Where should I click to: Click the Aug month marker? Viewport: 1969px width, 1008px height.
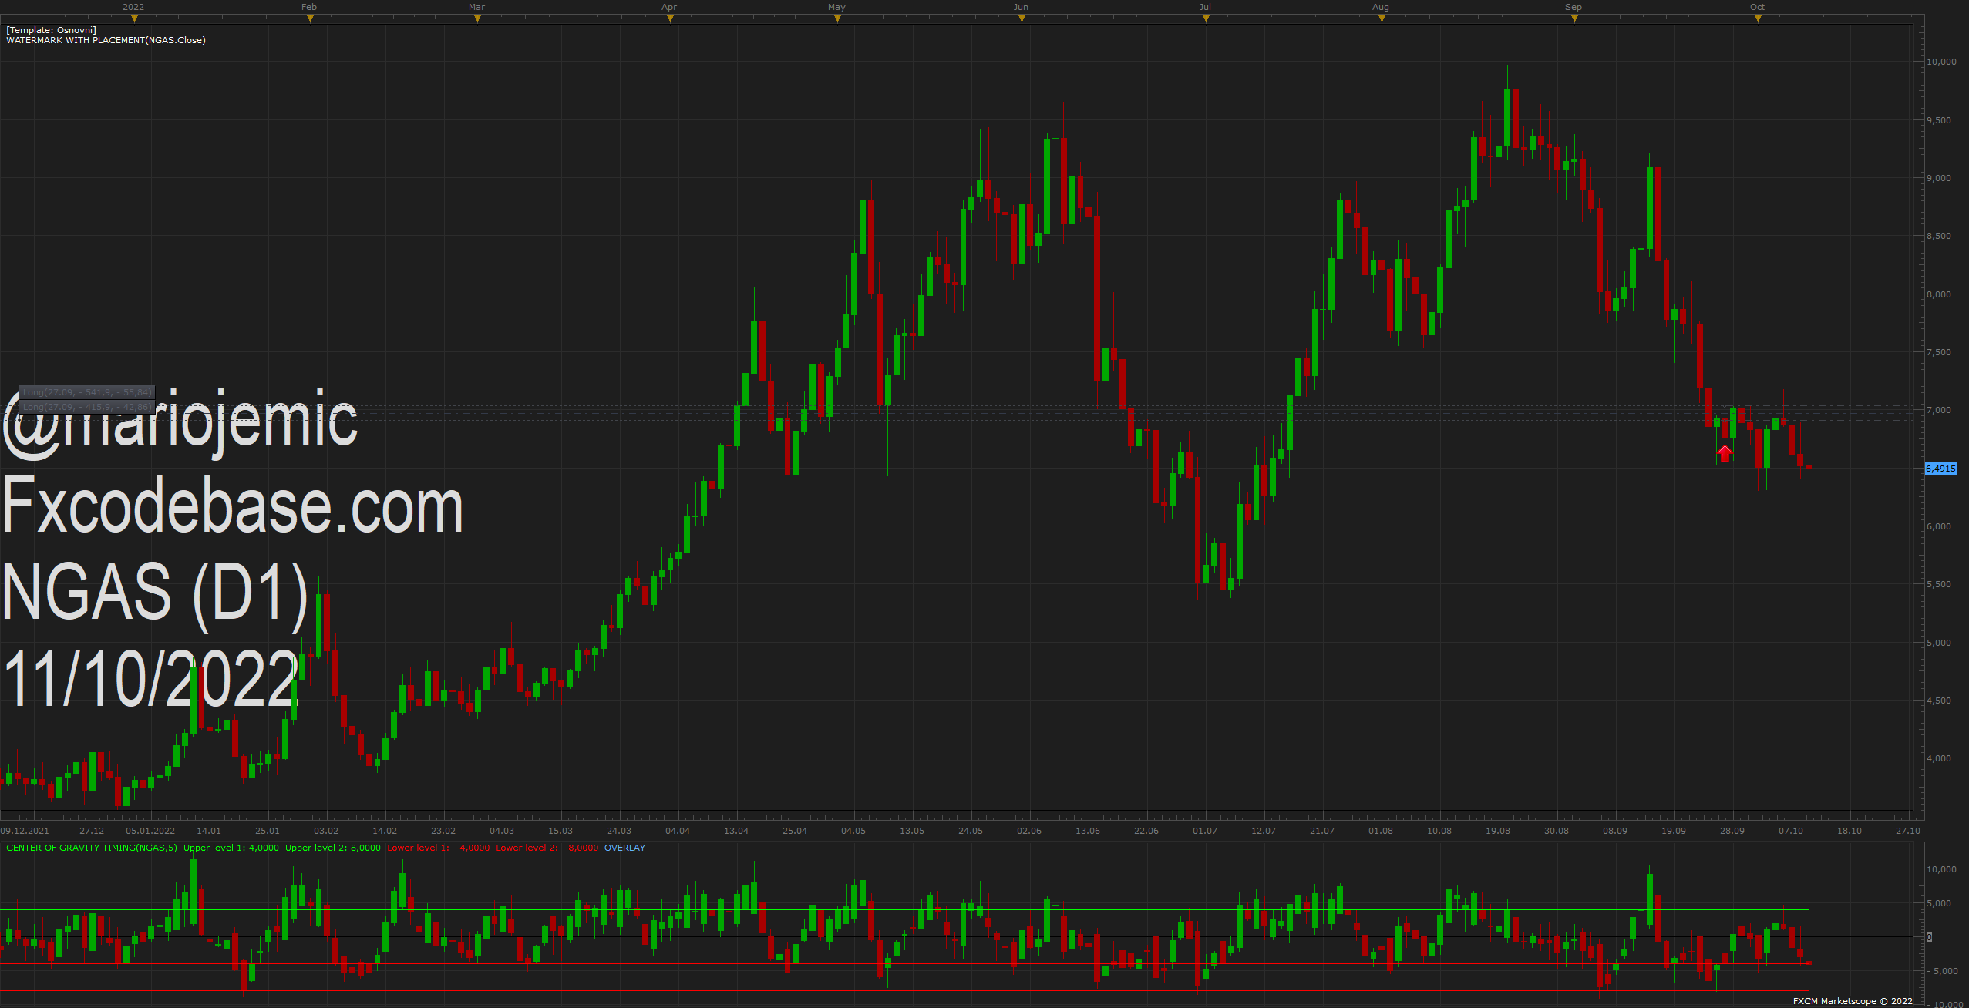click(x=1382, y=19)
